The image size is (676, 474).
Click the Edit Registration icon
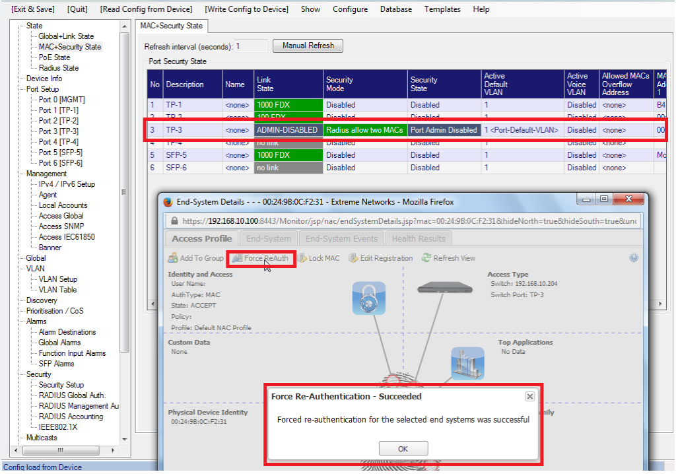click(353, 258)
